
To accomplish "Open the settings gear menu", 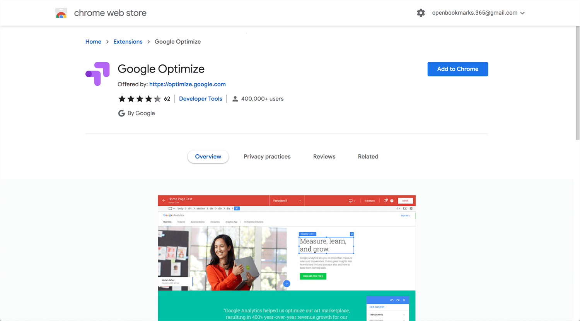I will tap(421, 13).
